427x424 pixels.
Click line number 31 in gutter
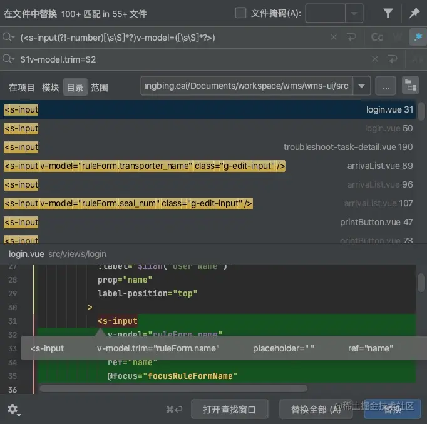13,321
